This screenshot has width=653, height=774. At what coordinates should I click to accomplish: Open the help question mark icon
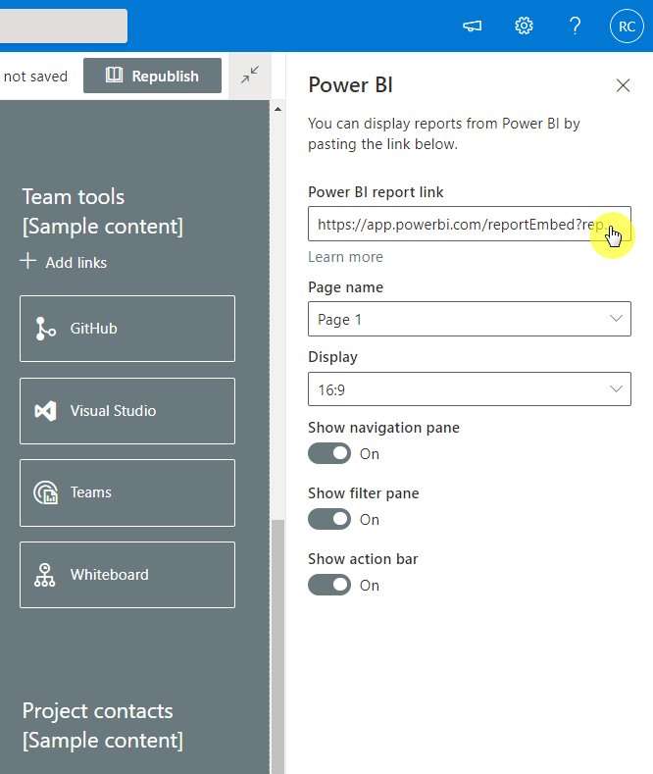click(x=576, y=26)
